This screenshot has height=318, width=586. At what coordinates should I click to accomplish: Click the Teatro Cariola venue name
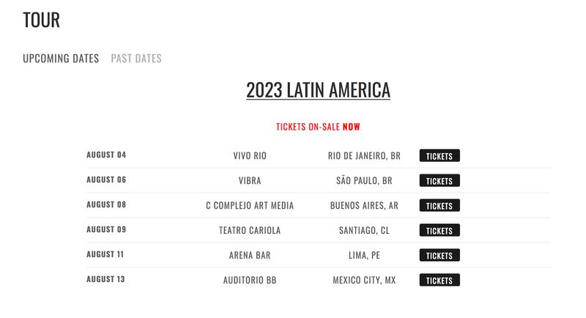pos(250,231)
